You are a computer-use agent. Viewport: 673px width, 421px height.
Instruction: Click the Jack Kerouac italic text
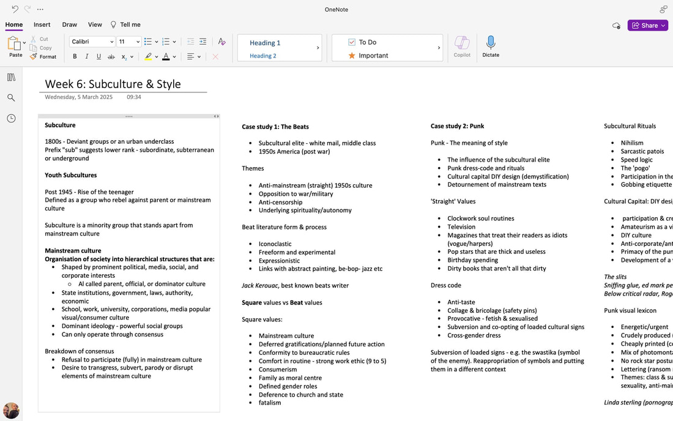point(260,286)
